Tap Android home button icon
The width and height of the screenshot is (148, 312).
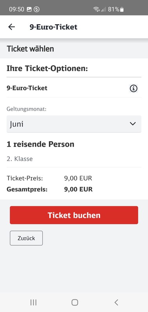(75, 303)
